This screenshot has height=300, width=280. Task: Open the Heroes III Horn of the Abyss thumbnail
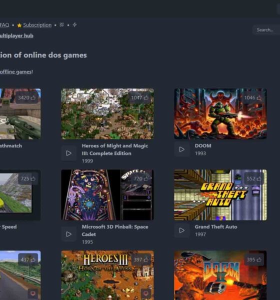(107, 275)
